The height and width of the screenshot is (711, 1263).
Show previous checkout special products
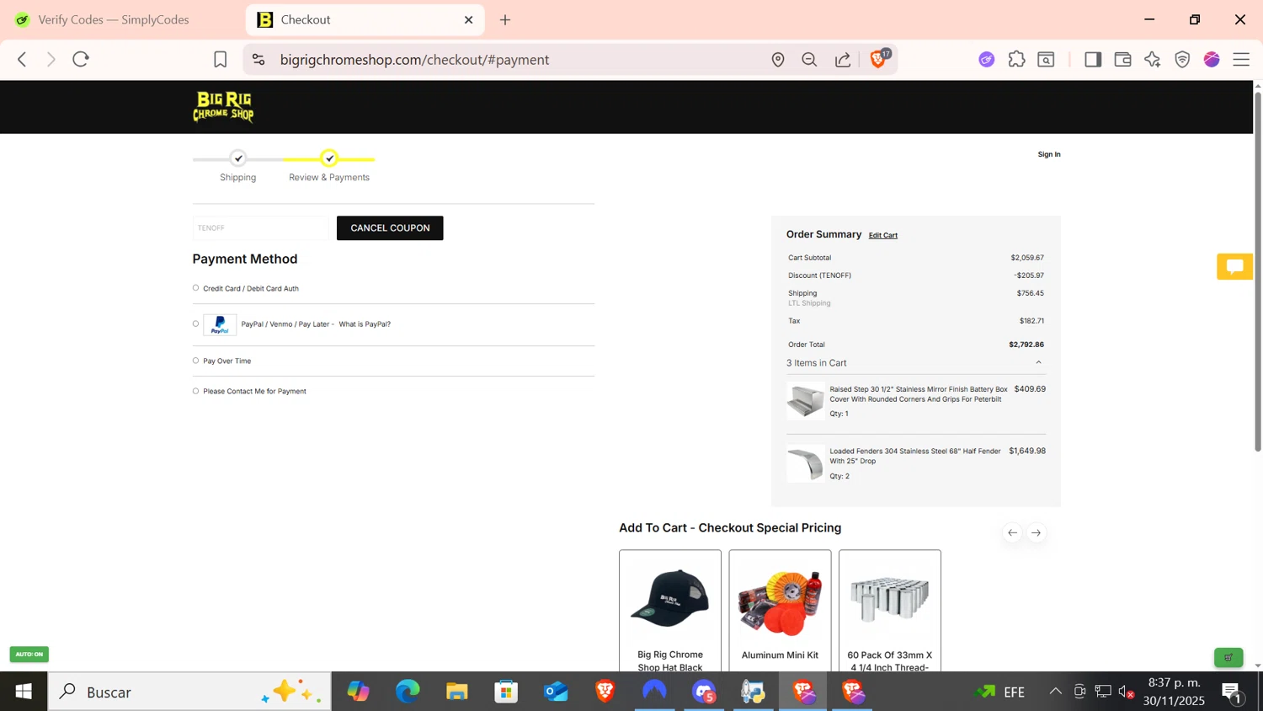click(1012, 532)
